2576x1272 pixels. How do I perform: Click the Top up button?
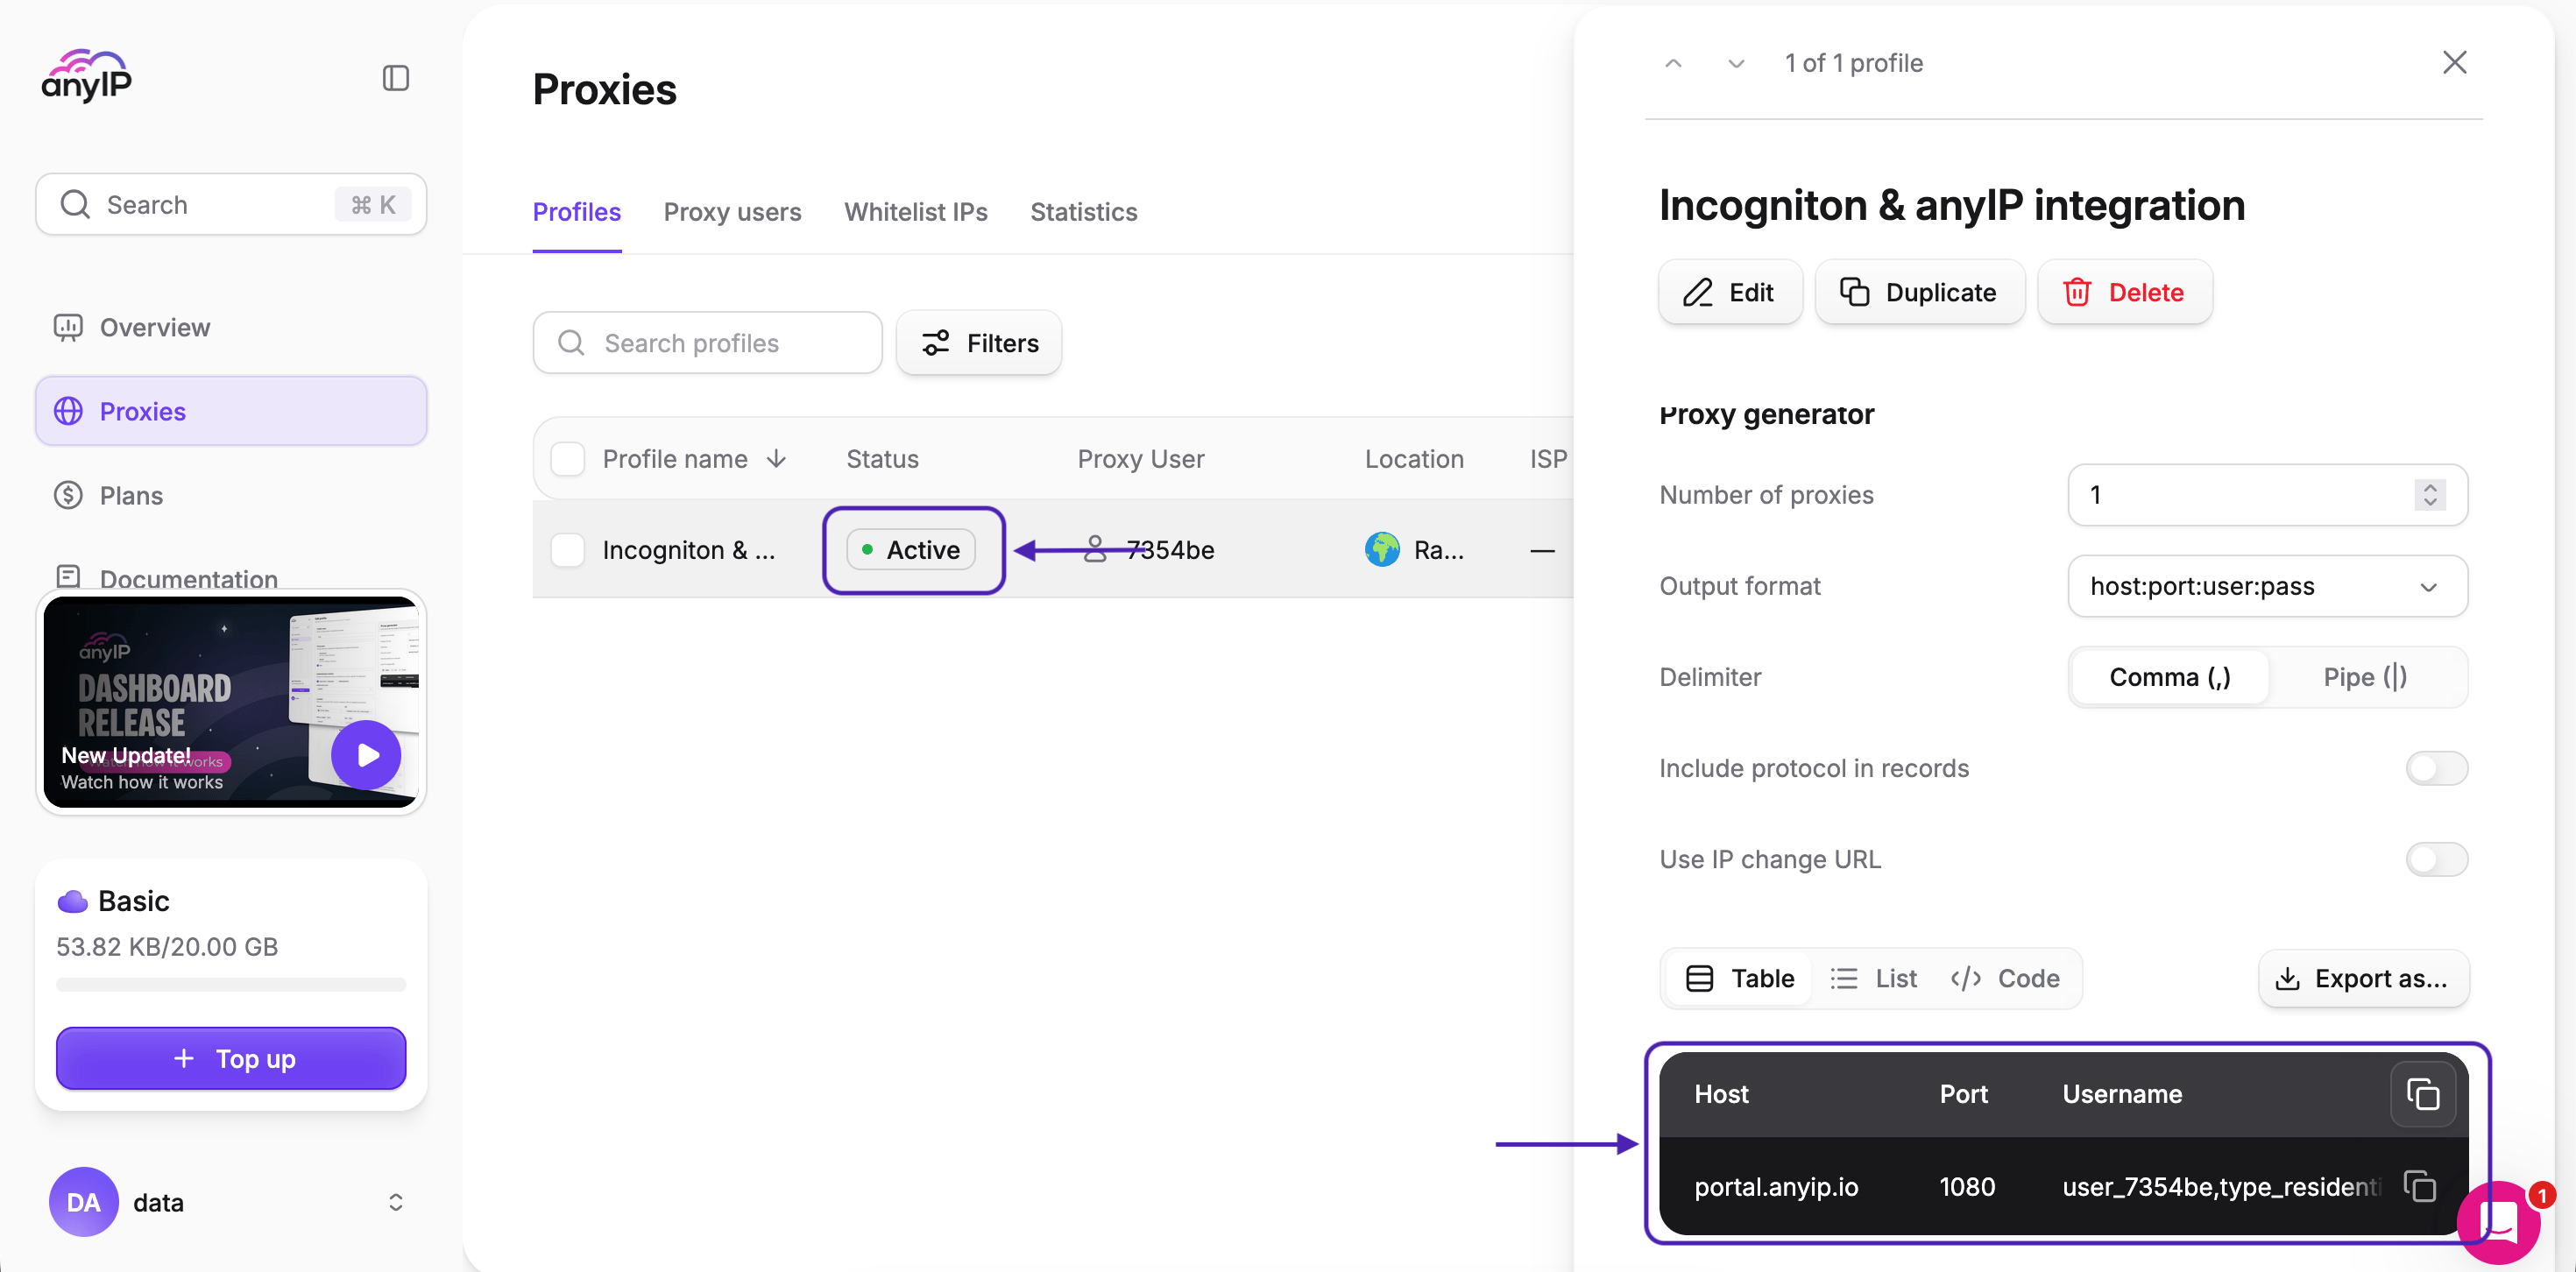click(x=231, y=1058)
